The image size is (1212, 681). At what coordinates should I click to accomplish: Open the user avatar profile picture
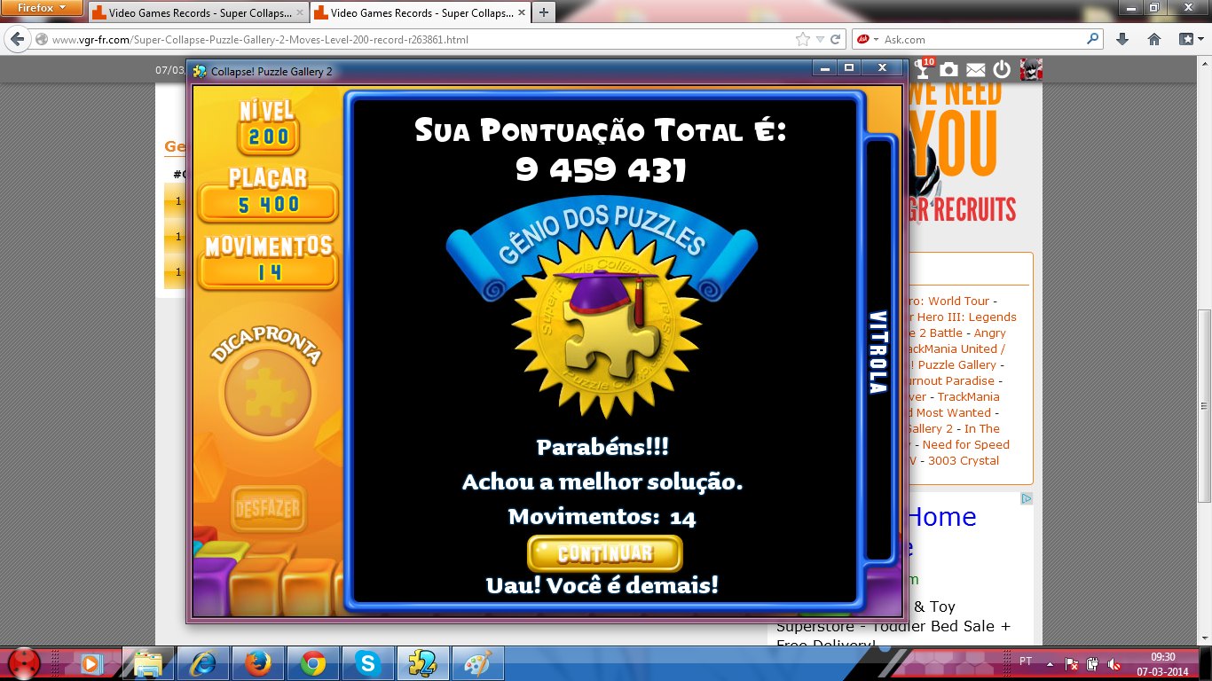click(x=1030, y=69)
